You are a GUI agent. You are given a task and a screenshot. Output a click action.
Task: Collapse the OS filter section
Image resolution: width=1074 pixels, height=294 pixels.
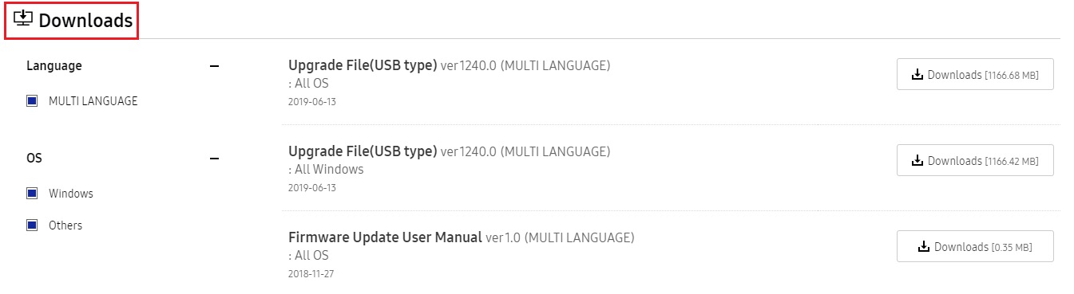[214, 159]
